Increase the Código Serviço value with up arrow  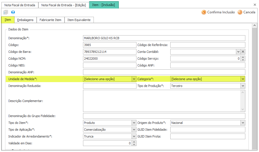tap(243, 57)
